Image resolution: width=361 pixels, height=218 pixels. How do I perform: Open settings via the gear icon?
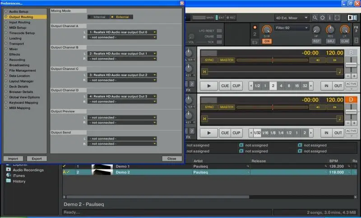pos(323,18)
